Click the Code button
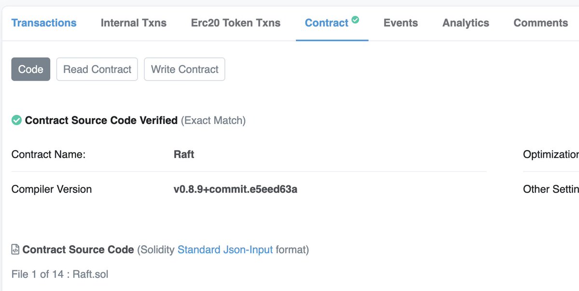 coord(31,69)
